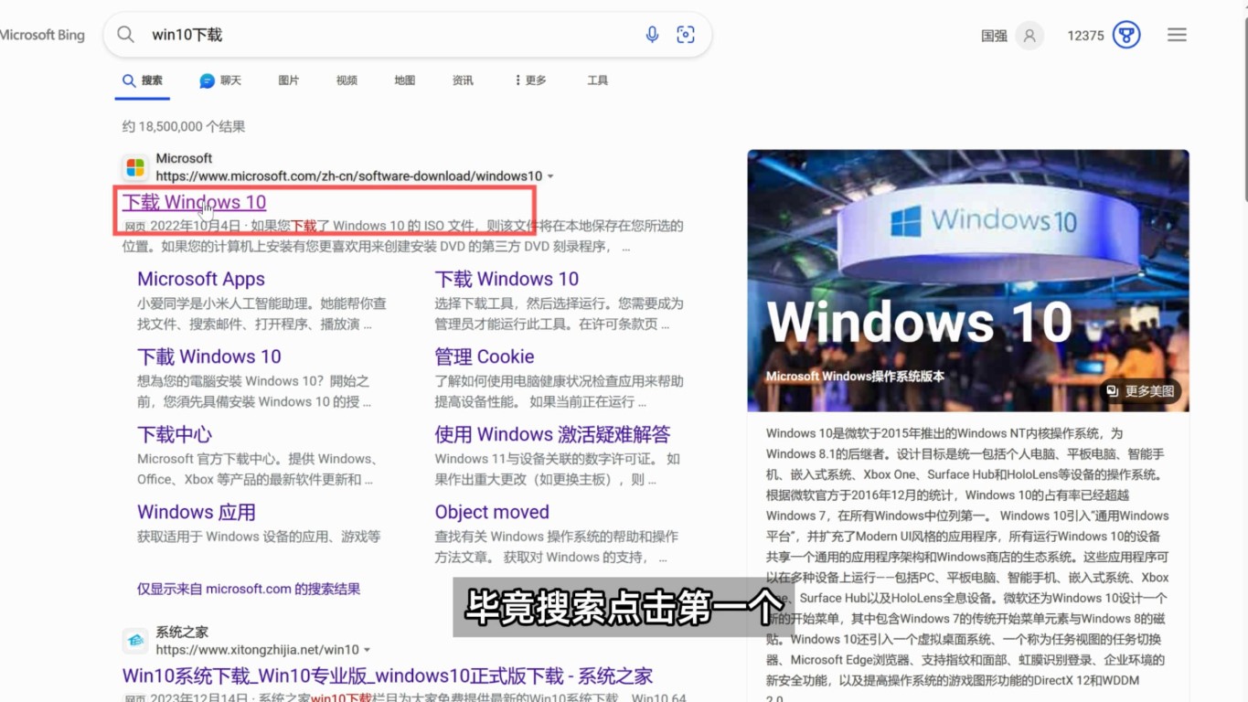Viewport: 1248px width, 702px height.
Task: Click the 12375 rewards points number
Action: pos(1085,36)
